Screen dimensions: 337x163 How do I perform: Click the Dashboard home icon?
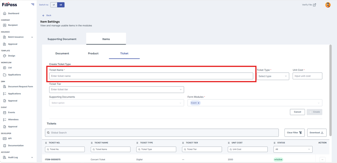coord(4,13)
